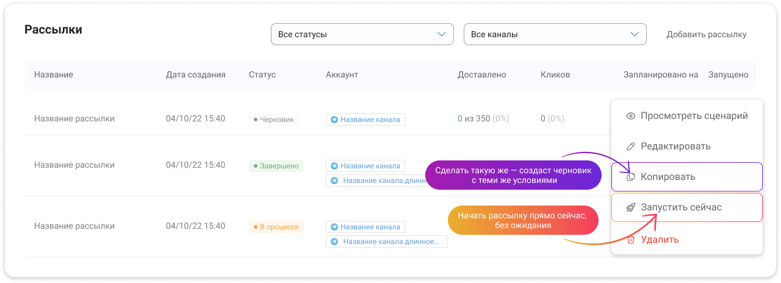Click Добавить рассылку button
Viewport: 781px width, 283px height.
[706, 34]
